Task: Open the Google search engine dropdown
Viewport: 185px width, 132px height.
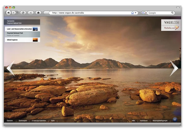Action: point(144,13)
